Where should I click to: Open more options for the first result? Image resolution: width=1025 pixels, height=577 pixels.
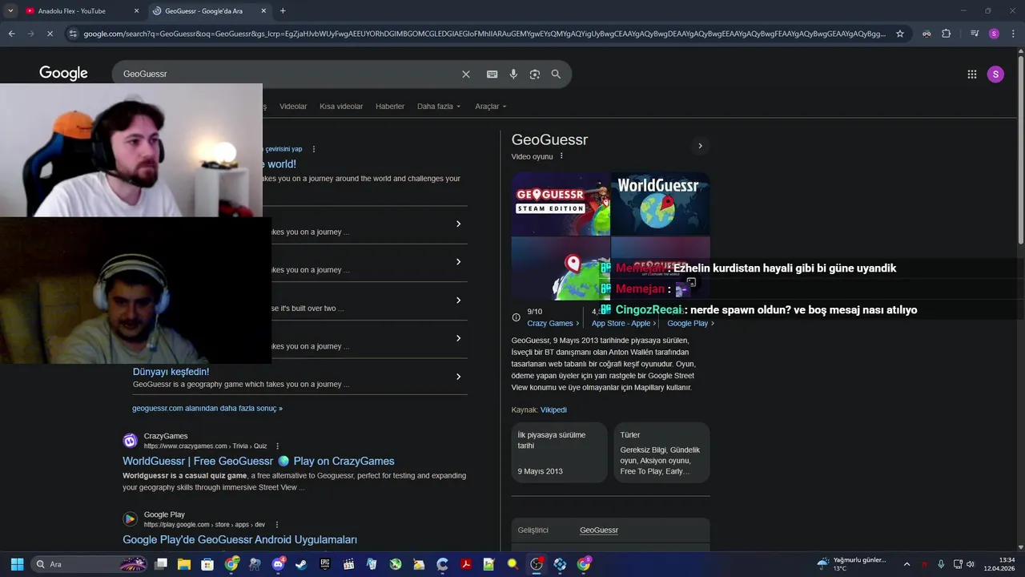(314, 149)
